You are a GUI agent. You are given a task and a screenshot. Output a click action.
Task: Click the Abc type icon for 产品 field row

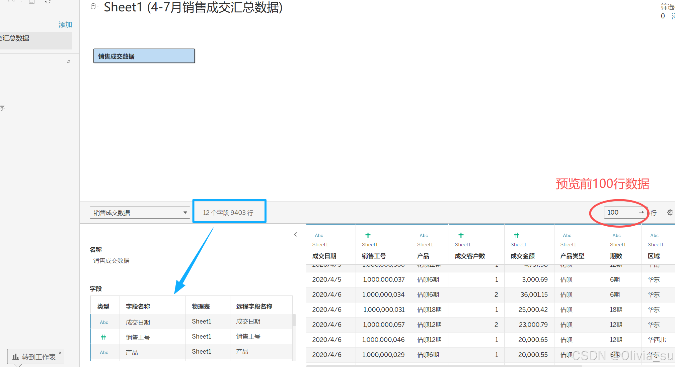point(104,352)
